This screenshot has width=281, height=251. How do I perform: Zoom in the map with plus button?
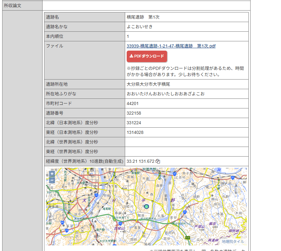pos(52,174)
